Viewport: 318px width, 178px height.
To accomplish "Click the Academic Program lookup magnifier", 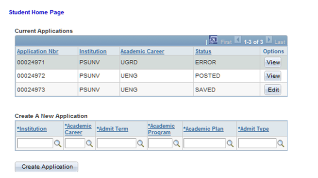I will point(177,143).
